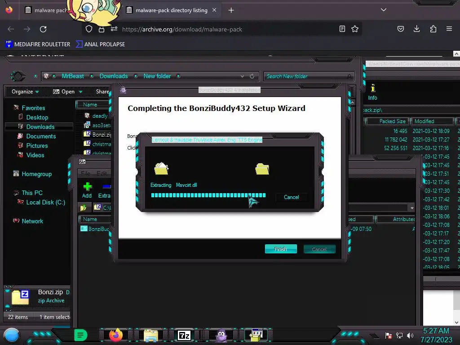
Task: Click the Search New folder box
Action: pyautogui.click(x=309, y=76)
